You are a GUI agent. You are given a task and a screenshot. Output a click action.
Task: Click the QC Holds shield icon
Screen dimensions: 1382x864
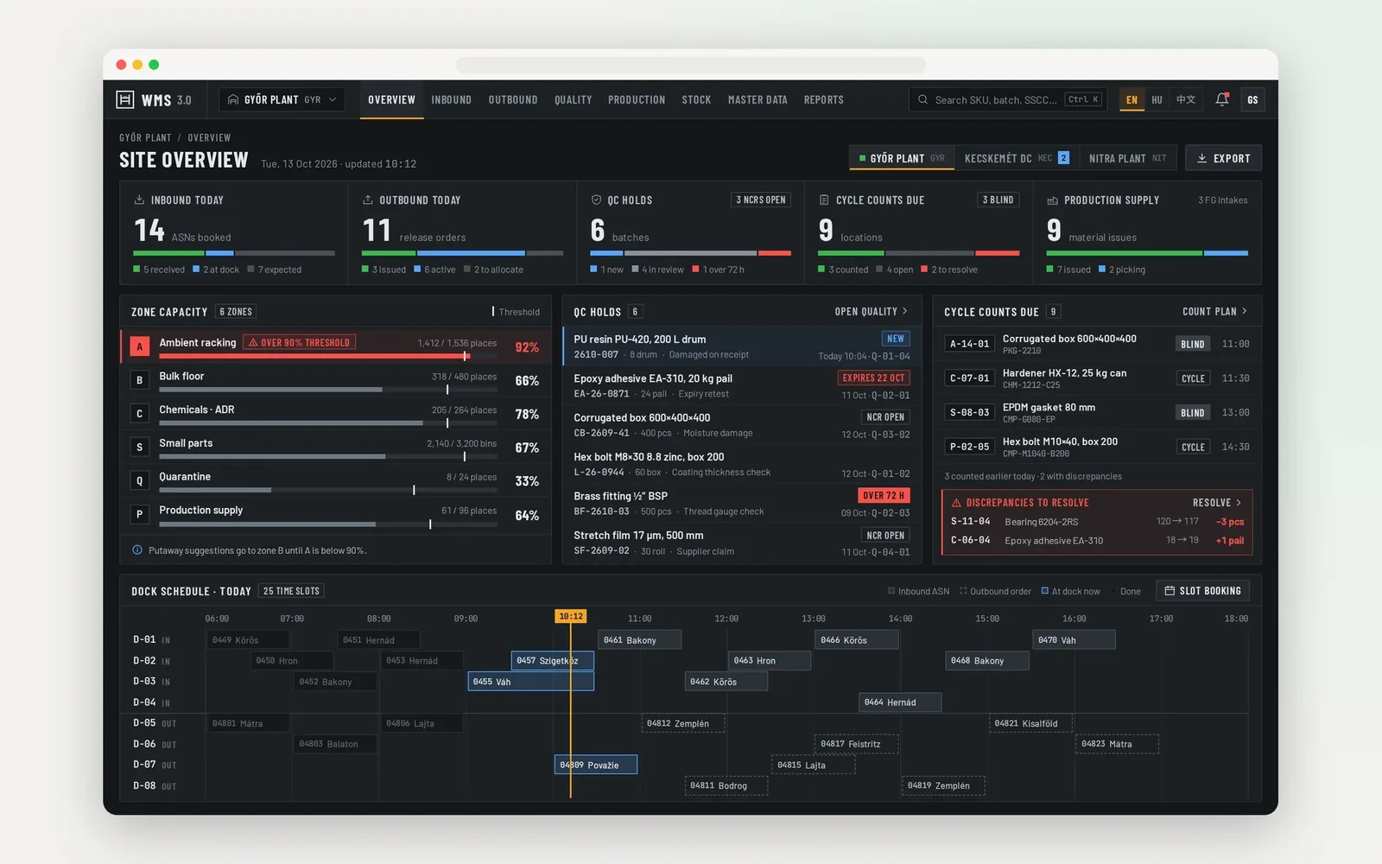click(596, 200)
